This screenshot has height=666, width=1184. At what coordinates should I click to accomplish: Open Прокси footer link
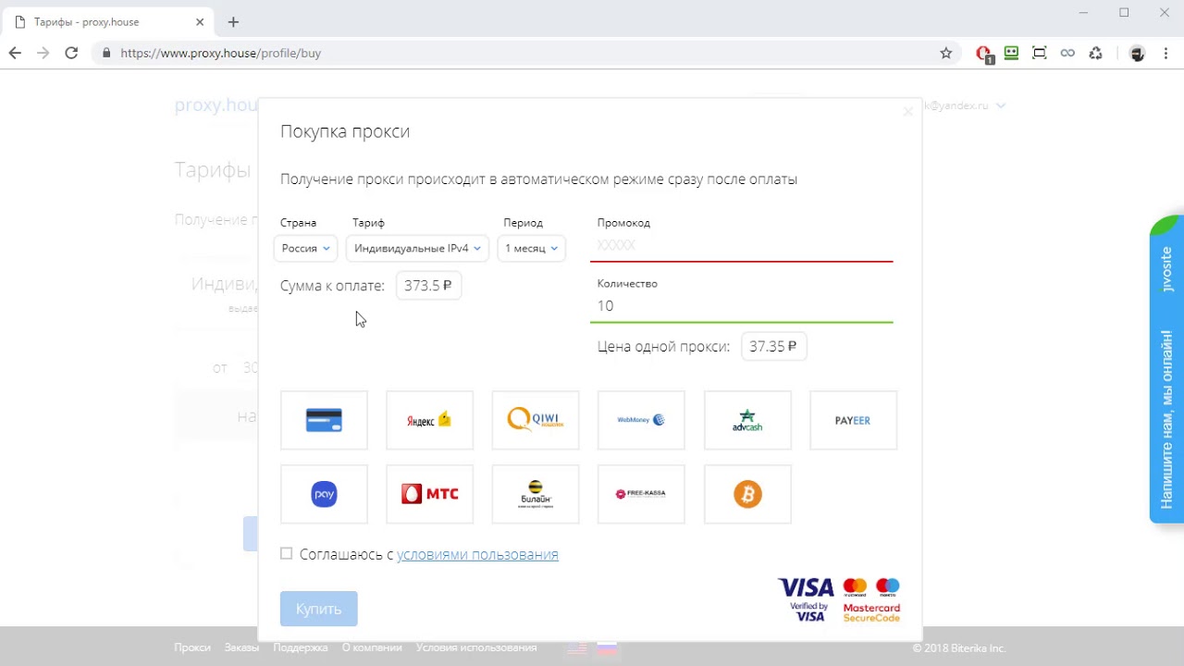tap(192, 647)
